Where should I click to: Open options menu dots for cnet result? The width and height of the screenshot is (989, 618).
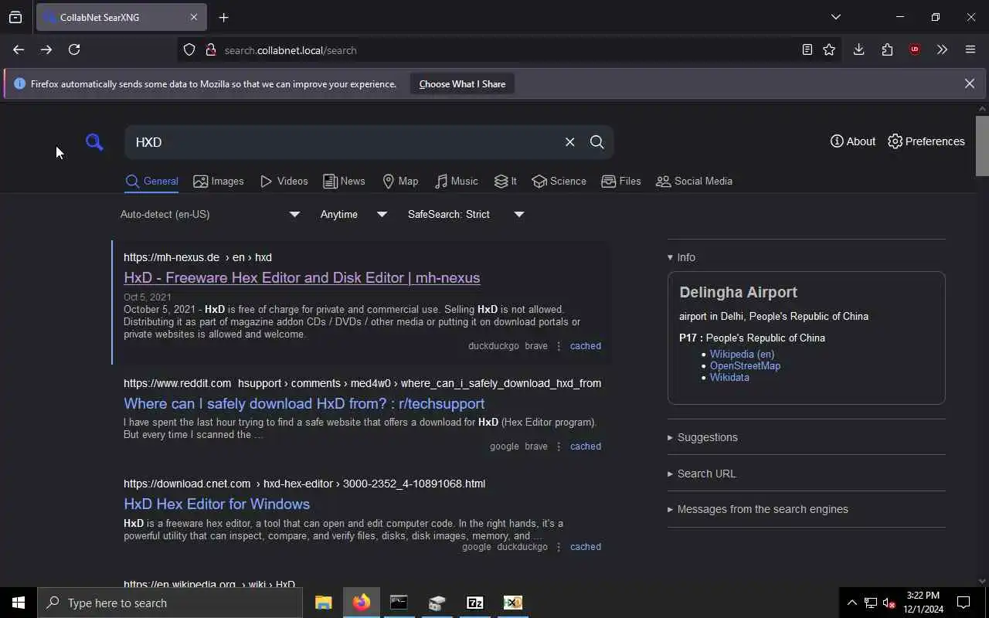click(559, 547)
